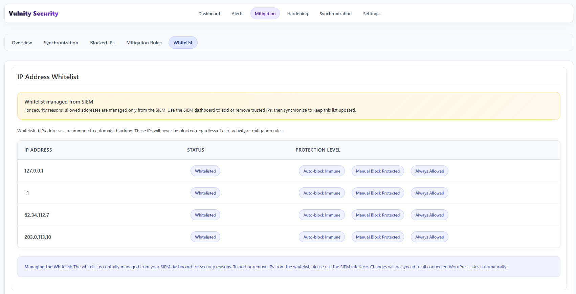
Task: Open the Hardening section
Action: point(297,14)
